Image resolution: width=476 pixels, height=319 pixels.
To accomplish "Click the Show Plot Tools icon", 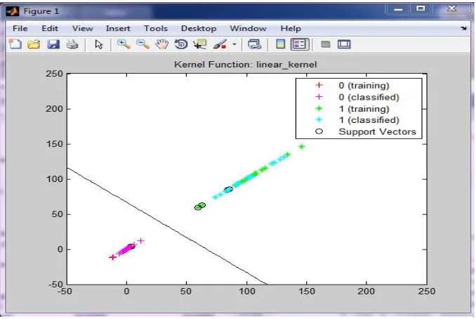I will [344, 44].
